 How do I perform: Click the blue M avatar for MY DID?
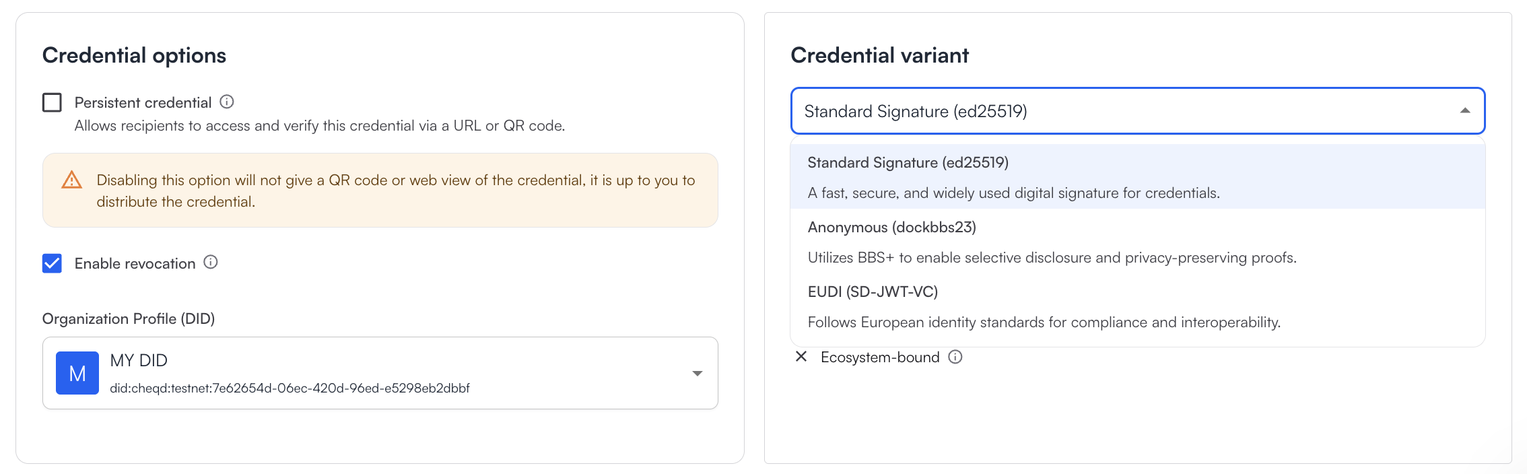[77, 373]
